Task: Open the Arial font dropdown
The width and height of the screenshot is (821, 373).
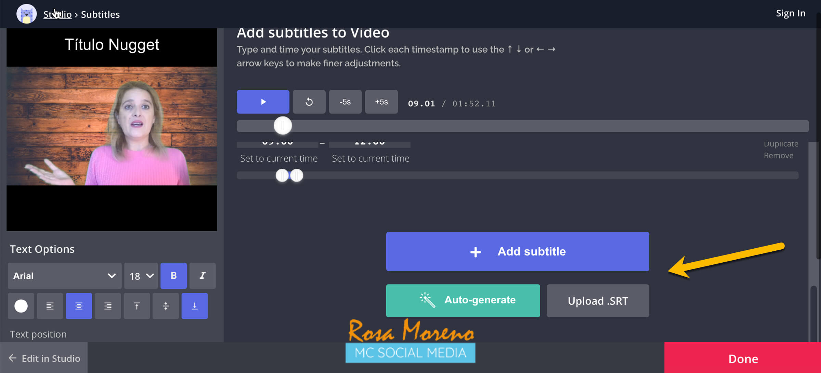Action: pos(64,276)
